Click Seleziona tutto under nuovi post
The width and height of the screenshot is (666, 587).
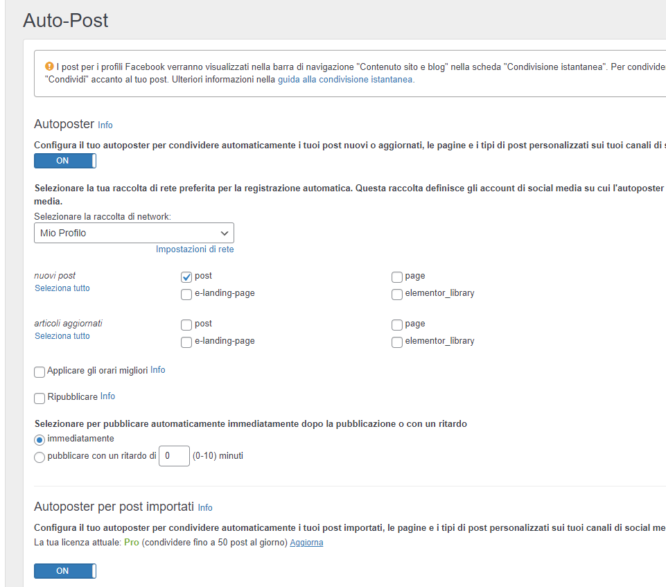(62, 288)
